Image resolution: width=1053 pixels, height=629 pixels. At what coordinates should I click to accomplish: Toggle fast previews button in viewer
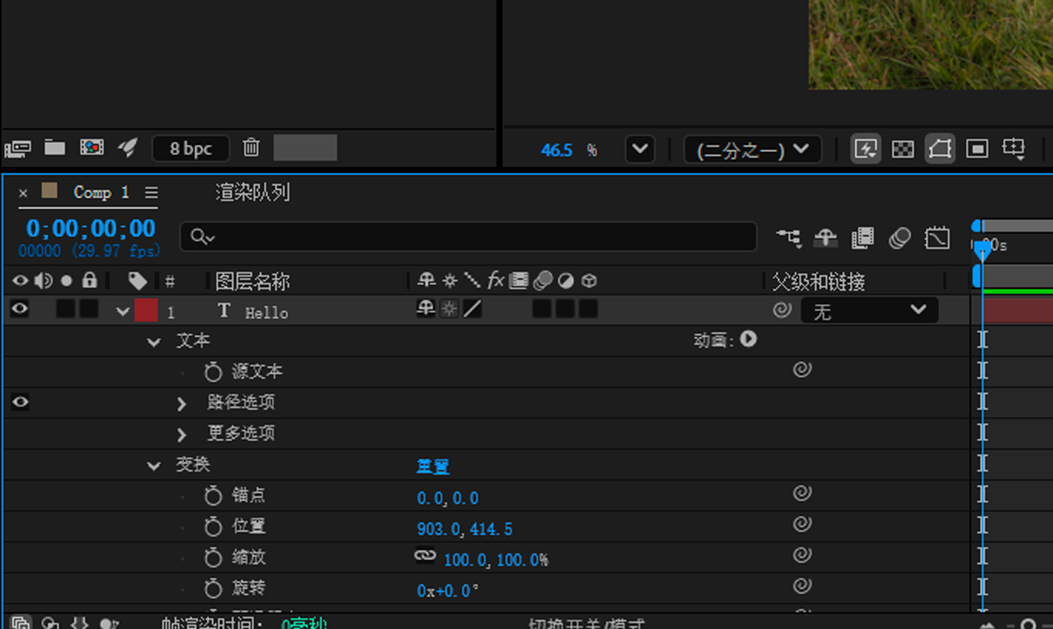(865, 149)
